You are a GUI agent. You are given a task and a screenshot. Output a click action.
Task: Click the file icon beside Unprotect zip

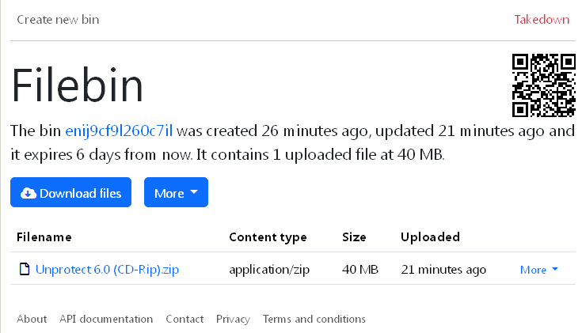click(x=25, y=270)
